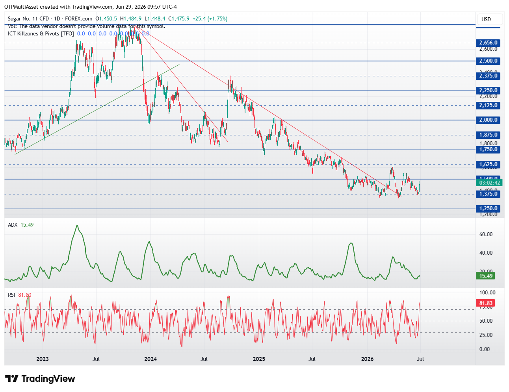Click the green 15.49 ADX value tag

click(485, 276)
